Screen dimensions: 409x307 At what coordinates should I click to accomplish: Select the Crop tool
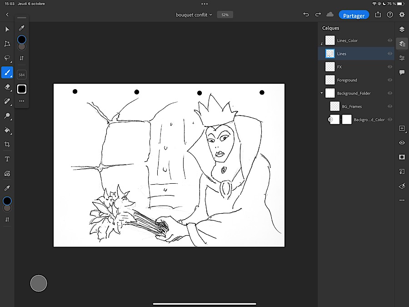(7, 144)
